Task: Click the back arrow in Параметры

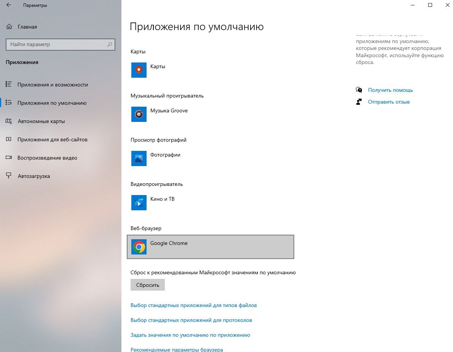Action: (9, 5)
